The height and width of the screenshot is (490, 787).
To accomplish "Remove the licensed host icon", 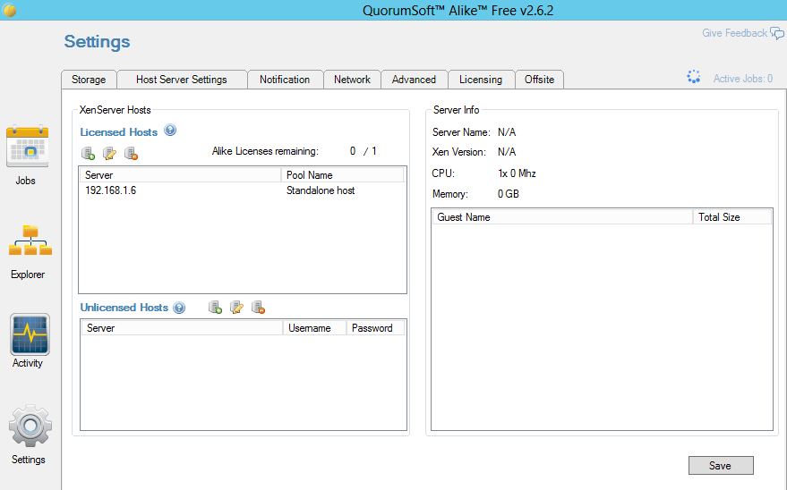I will click(131, 153).
